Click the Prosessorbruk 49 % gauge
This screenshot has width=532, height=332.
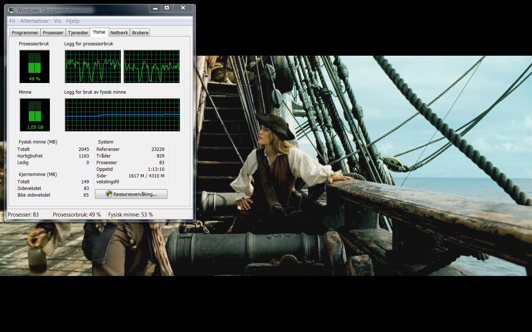point(34,66)
